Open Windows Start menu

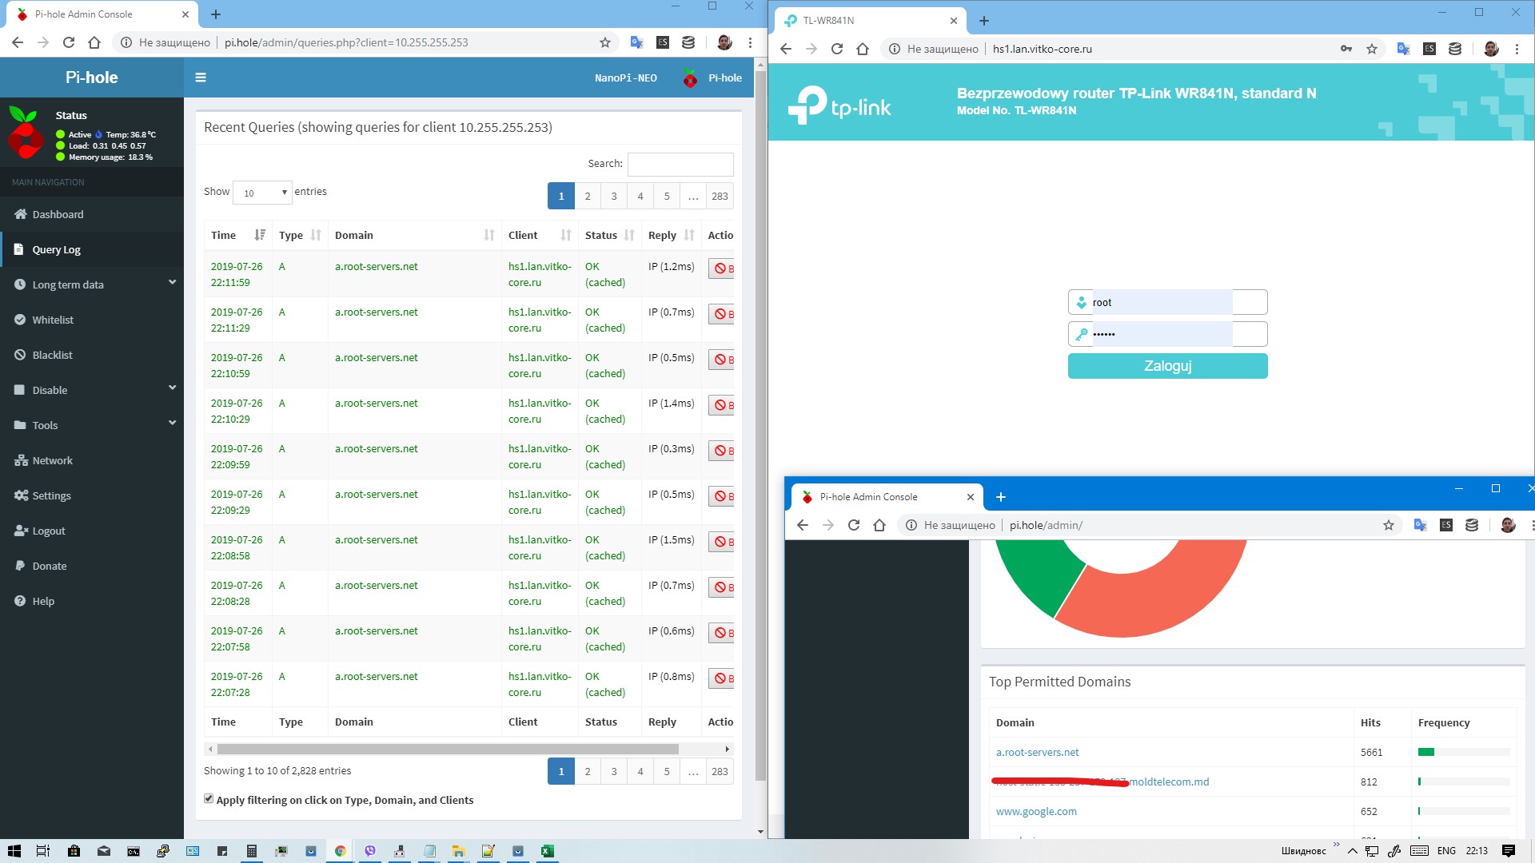14,851
